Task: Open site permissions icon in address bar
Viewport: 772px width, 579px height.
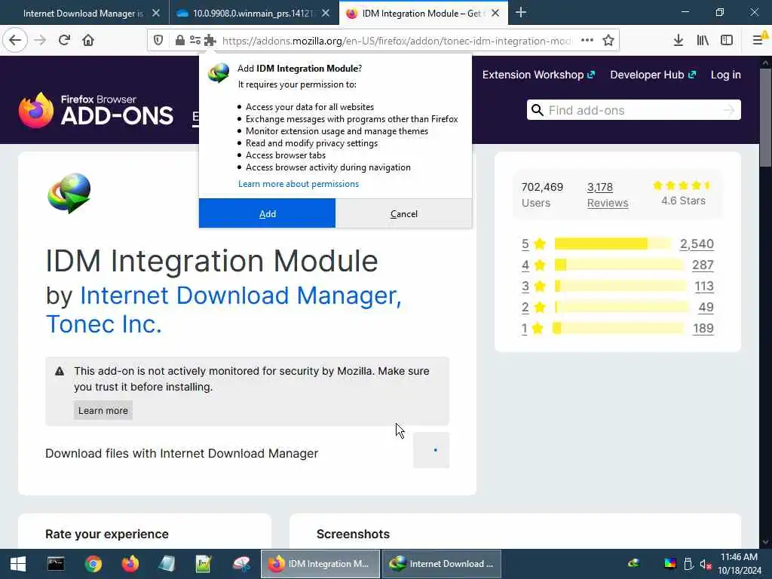Action: point(195,41)
